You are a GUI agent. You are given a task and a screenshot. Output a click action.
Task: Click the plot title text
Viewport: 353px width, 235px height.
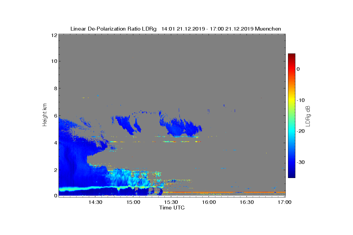click(176, 29)
